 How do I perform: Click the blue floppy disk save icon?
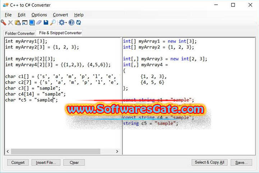tap(46, 22)
